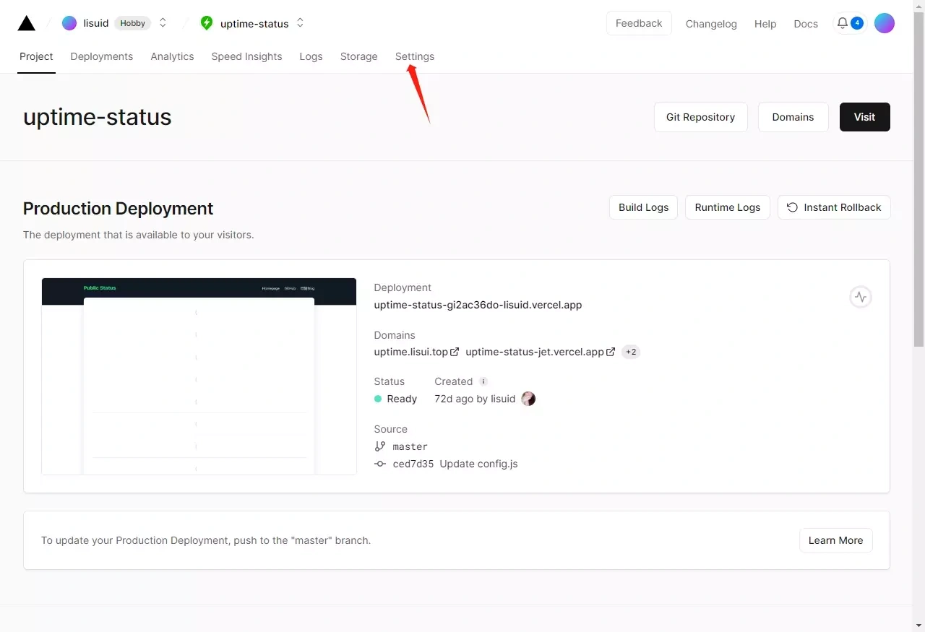This screenshot has height=632, width=925.
Task: Click the Learn More button
Action: point(835,540)
